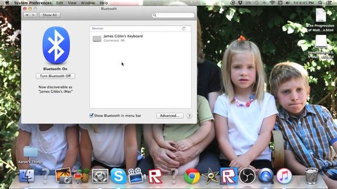The height and width of the screenshot is (189, 337).
Task: Open the Window menu
Action: click(x=88, y=3)
